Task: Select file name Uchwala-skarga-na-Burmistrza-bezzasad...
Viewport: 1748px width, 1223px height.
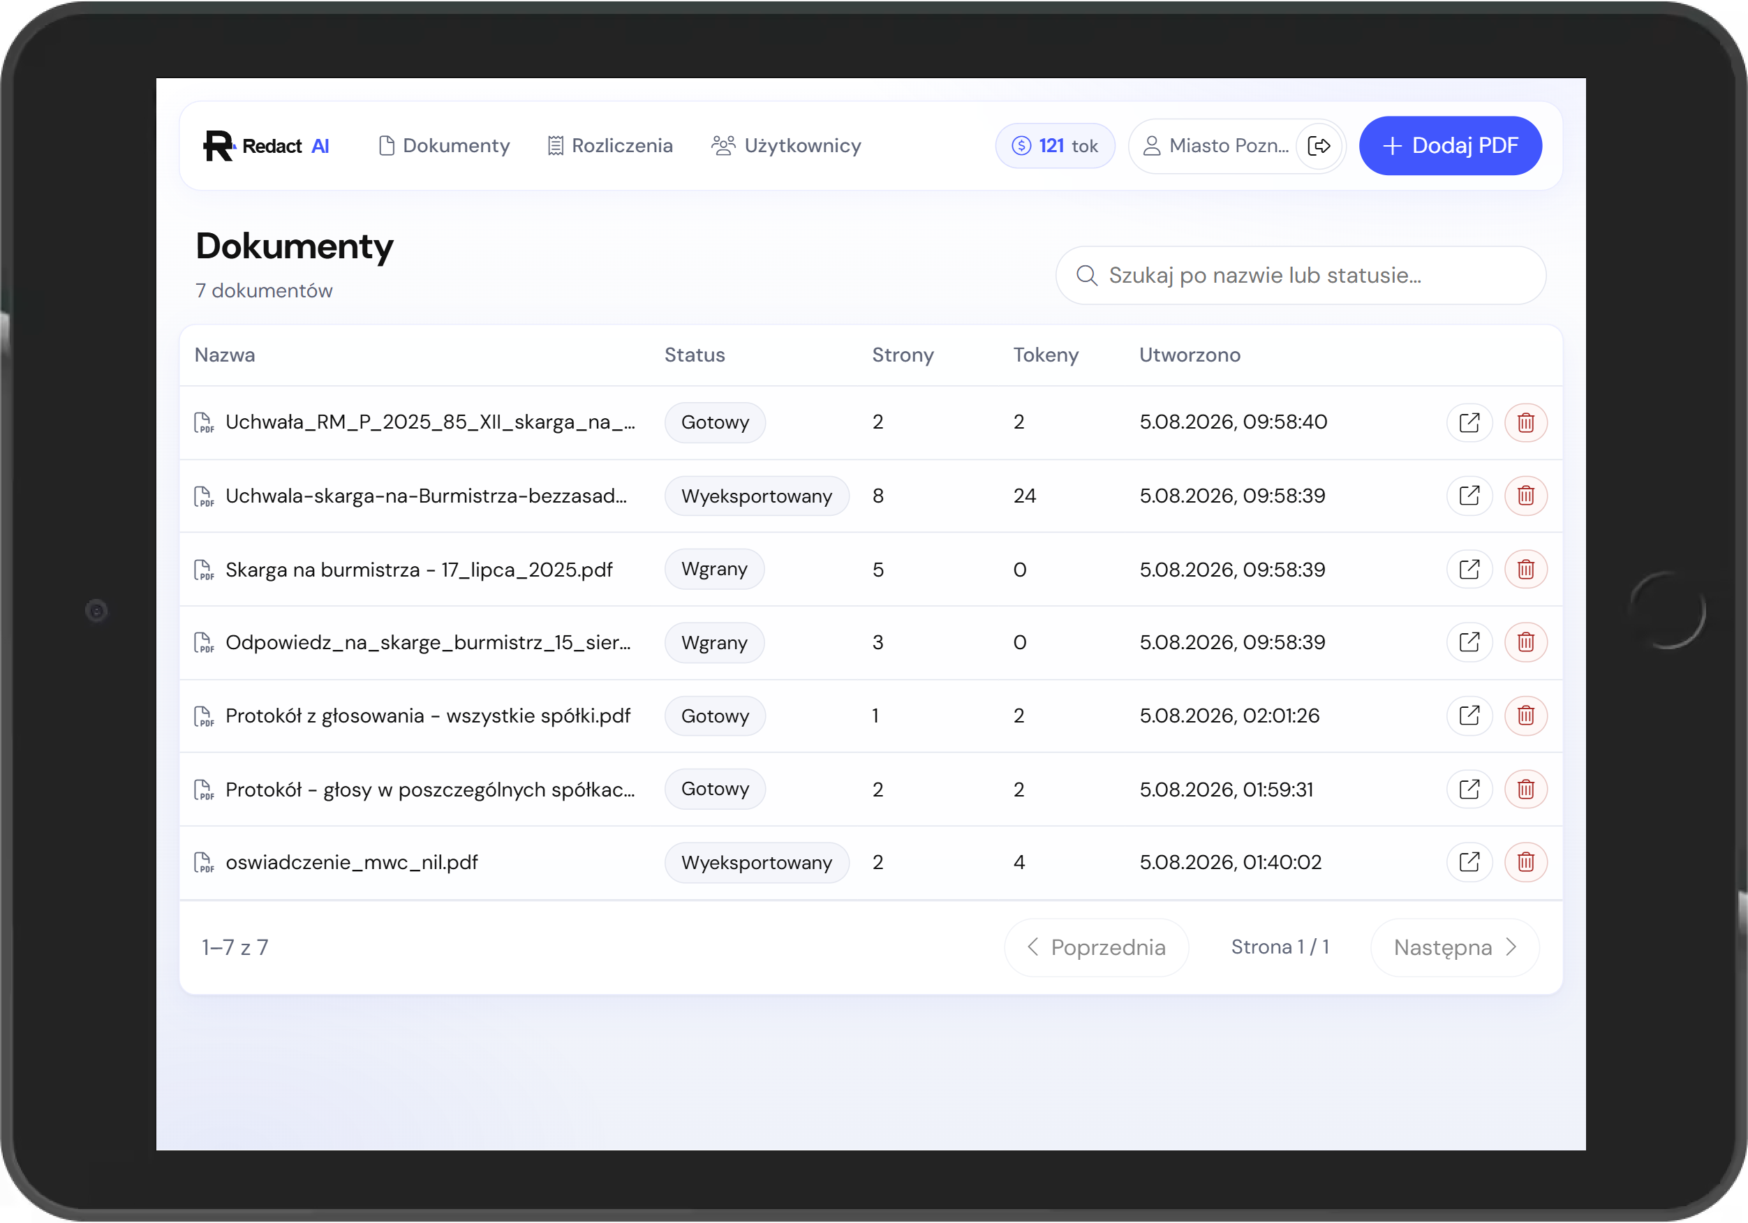Action: tap(427, 496)
